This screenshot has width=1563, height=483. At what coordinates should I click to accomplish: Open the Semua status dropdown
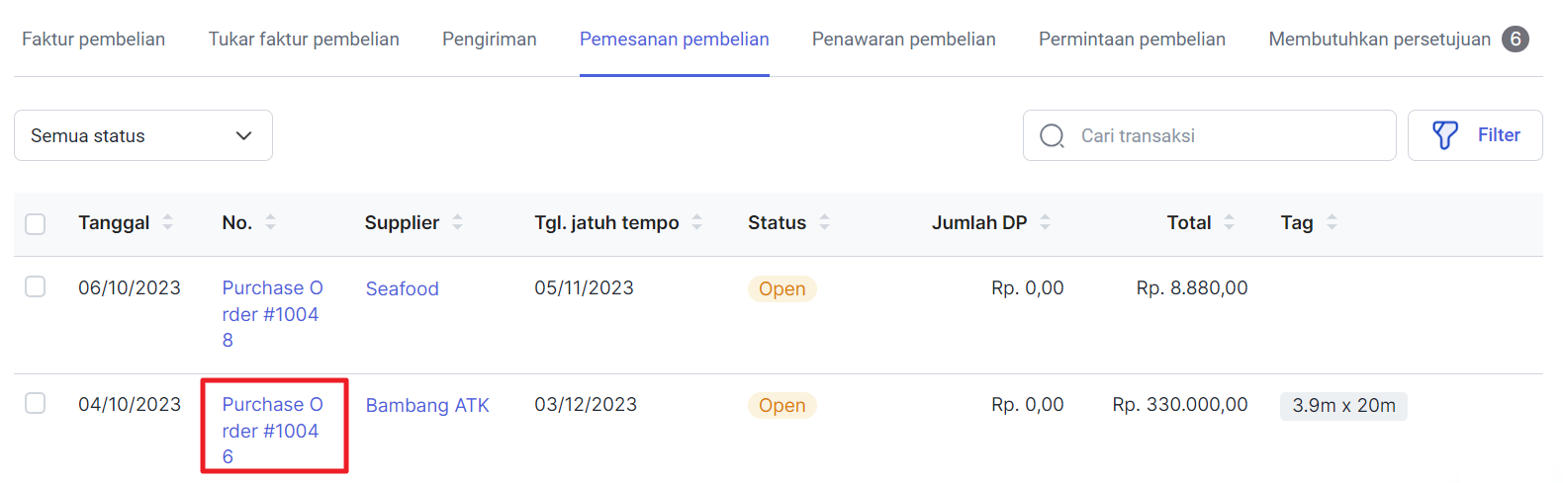coord(143,135)
